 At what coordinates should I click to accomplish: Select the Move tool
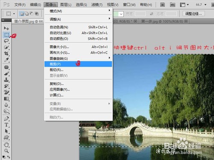coord(6,28)
